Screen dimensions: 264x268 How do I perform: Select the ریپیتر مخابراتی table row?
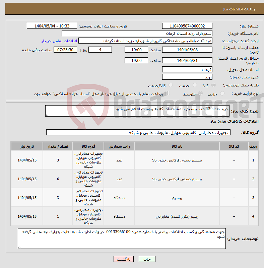click(x=134, y=216)
